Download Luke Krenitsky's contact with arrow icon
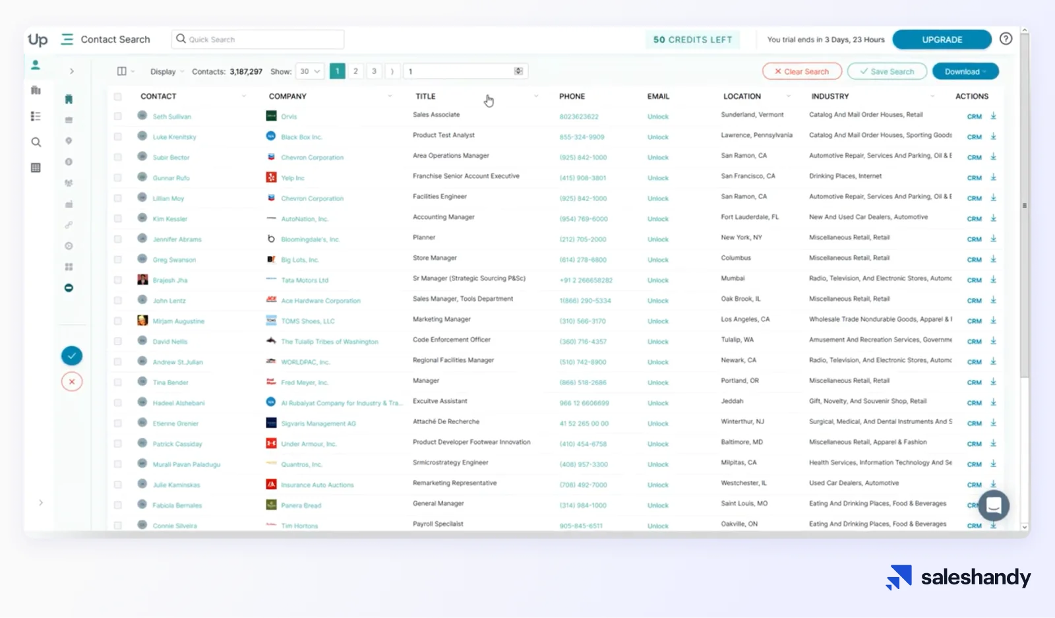The image size is (1055, 618). point(993,137)
